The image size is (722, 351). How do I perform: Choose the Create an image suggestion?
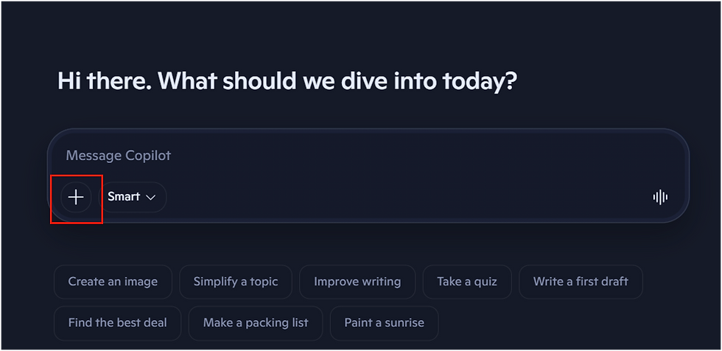(113, 282)
